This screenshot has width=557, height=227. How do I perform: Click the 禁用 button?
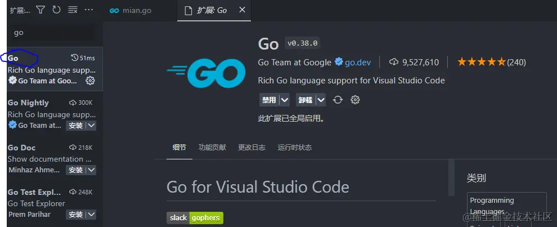tap(269, 100)
